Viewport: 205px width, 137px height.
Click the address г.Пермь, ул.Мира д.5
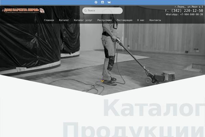pos(189,7)
